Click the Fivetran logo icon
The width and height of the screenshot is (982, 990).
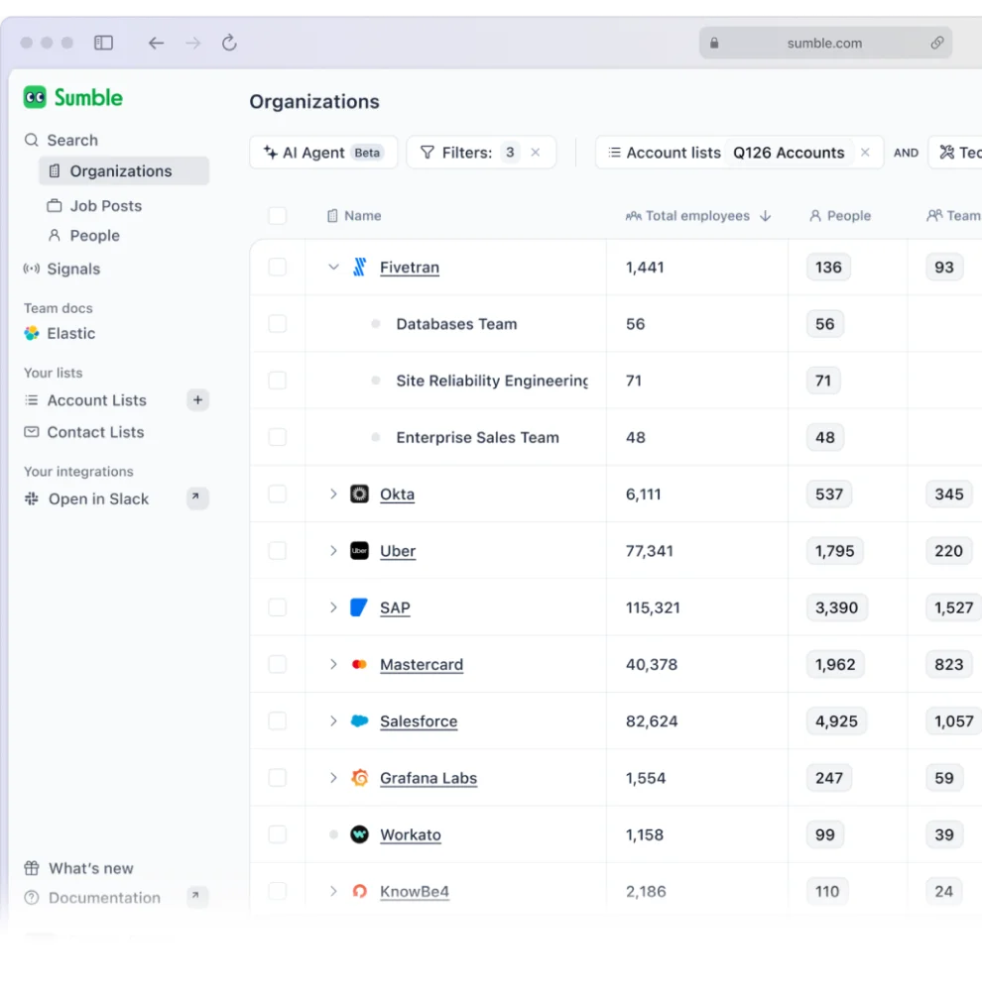[x=359, y=268]
